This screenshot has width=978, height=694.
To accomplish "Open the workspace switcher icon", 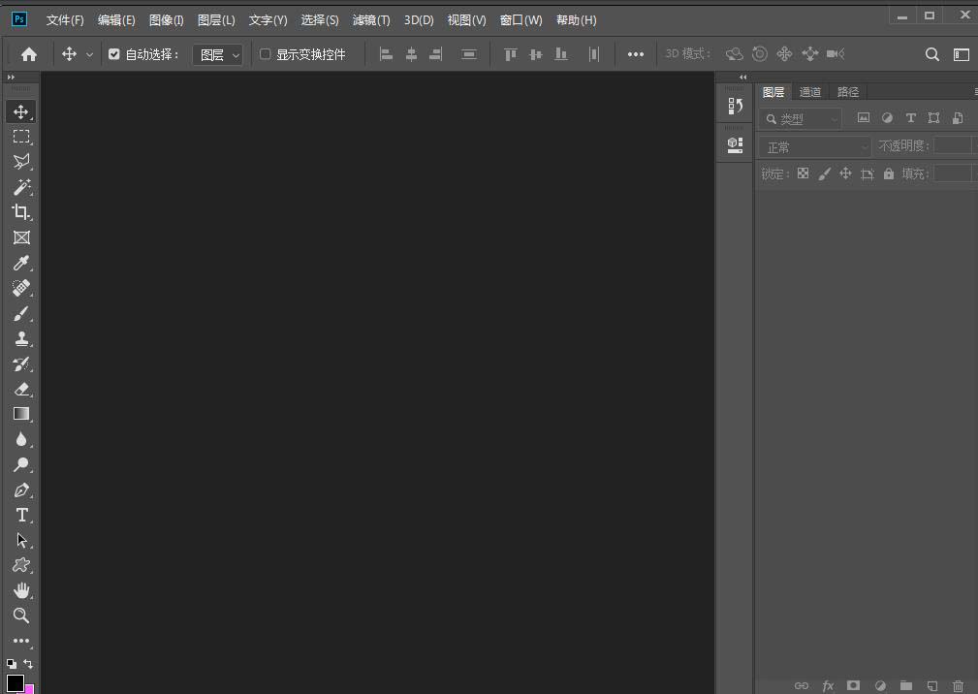I will tap(962, 55).
